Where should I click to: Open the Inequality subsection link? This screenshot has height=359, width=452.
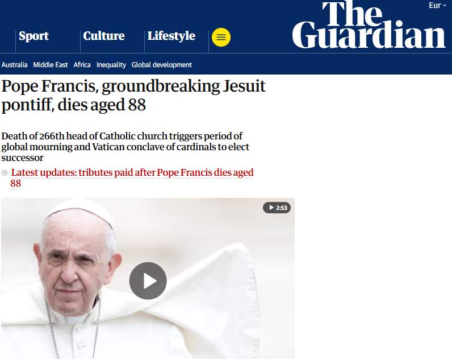tap(111, 65)
